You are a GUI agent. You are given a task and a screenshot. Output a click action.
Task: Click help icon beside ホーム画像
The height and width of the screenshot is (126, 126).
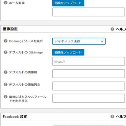pyautogui.click(x=6, y=3)
